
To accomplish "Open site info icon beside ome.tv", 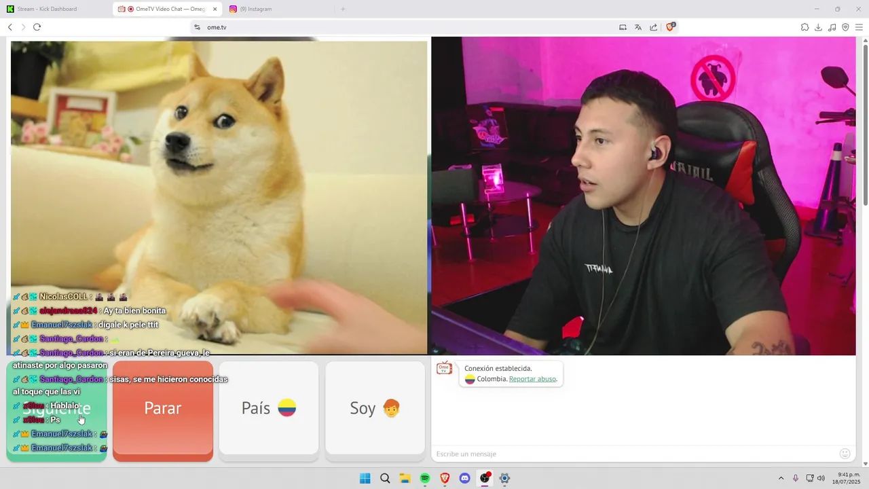I will coord(198,27).
